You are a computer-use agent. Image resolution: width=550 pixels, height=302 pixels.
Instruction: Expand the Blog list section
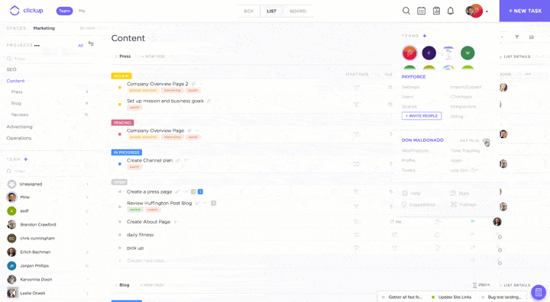click(116, 285)
